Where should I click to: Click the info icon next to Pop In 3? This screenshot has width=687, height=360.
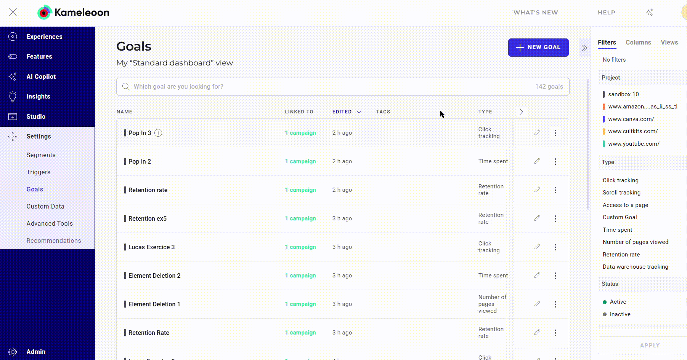pos(158,133)
